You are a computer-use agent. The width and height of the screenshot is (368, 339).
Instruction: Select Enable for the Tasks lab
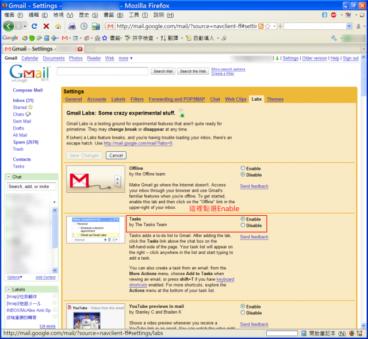[x=243, y=219]
